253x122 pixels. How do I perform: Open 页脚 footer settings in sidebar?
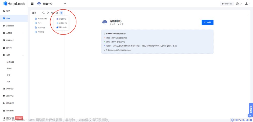[8, 82]
